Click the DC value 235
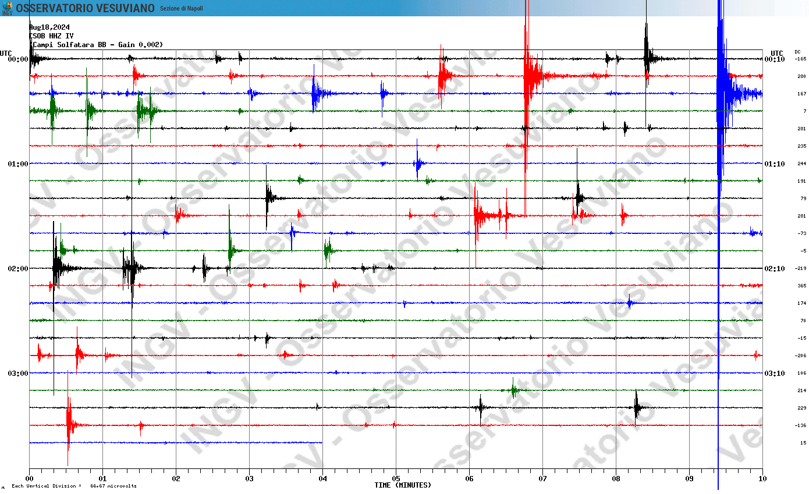This screenshot has height=494, width=809. coord(802,146)
